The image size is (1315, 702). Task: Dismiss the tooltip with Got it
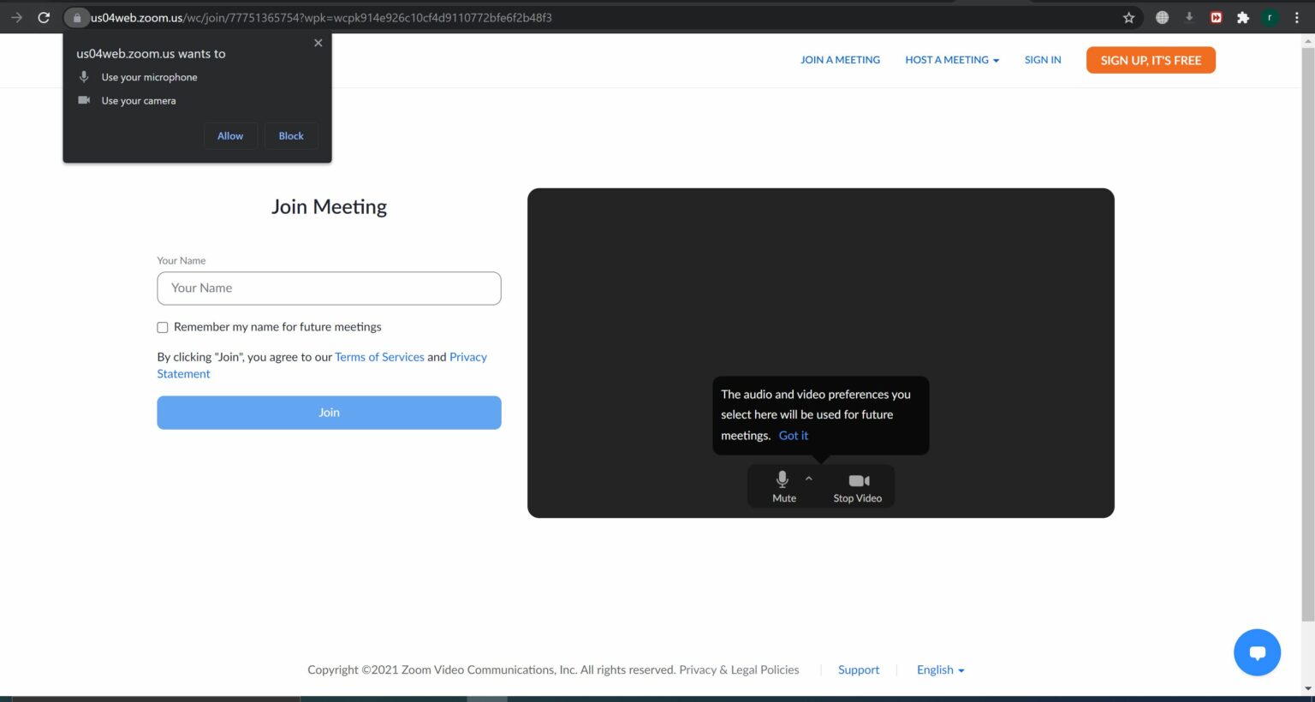(794, 436)
